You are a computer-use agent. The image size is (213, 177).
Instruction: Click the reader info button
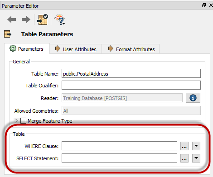[x=193, y=98]
